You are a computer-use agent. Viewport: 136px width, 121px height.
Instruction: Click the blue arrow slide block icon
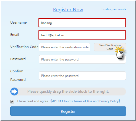(x=14, y=92)
